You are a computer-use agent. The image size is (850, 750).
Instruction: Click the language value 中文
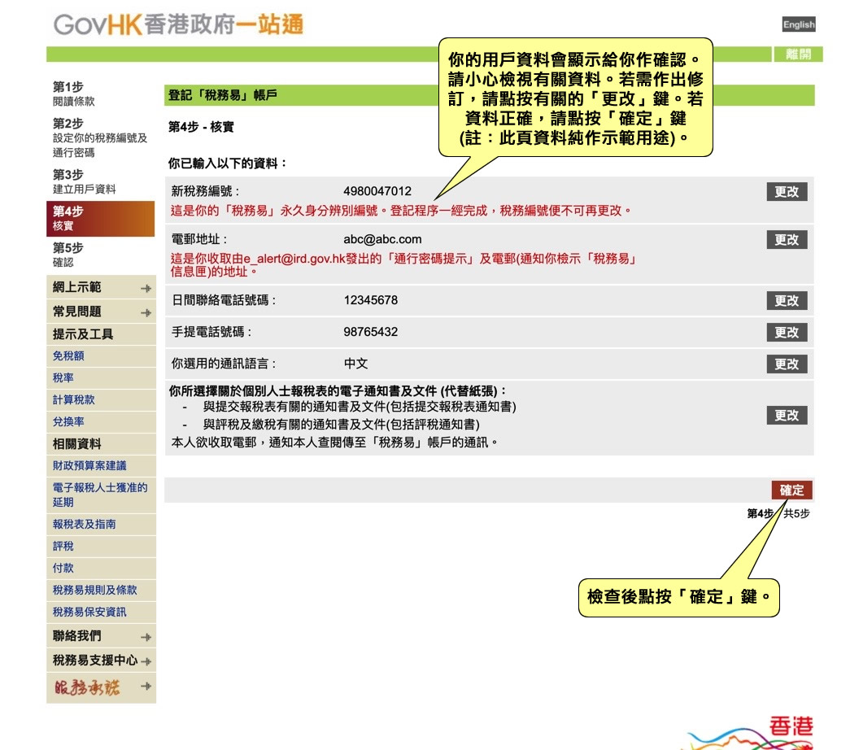pos(355,364)
